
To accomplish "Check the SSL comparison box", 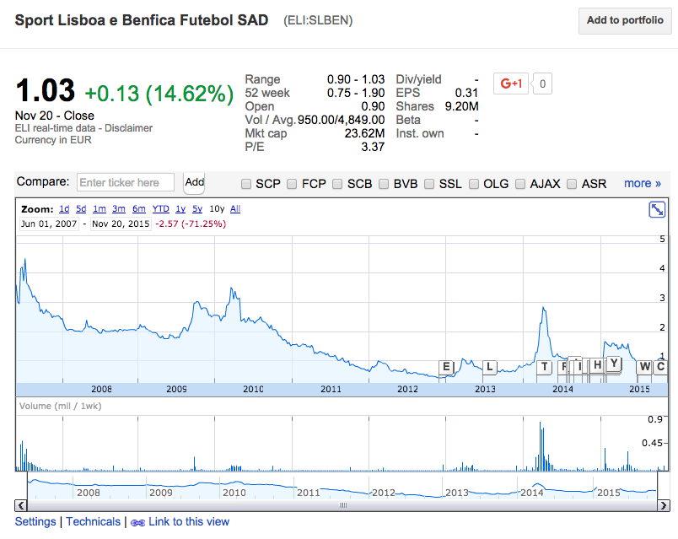I will pos(429,184).
